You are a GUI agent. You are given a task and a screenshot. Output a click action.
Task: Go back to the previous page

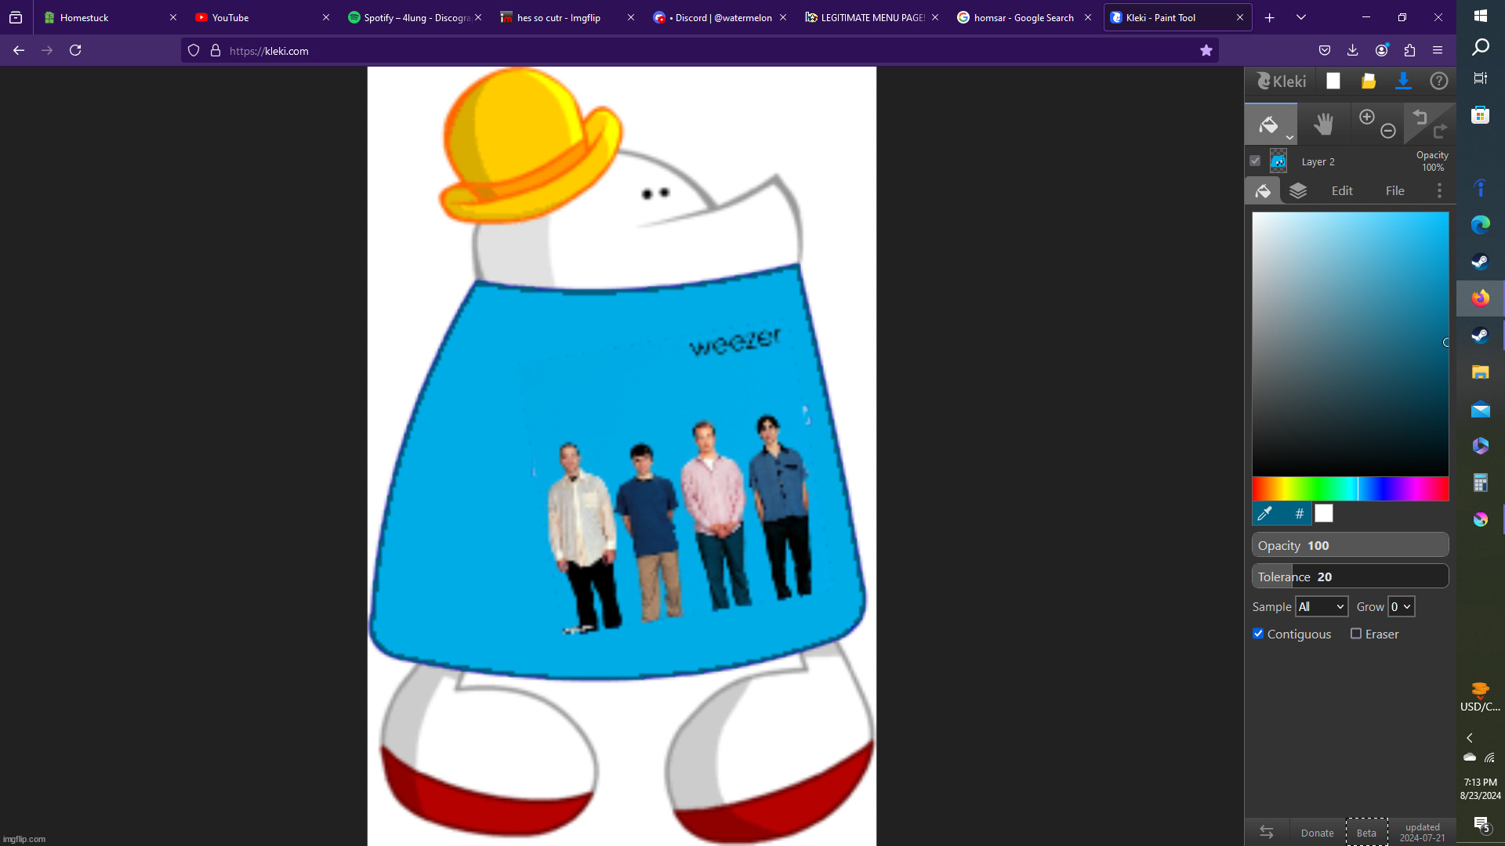pyautogui.click(x=19, y=50)
